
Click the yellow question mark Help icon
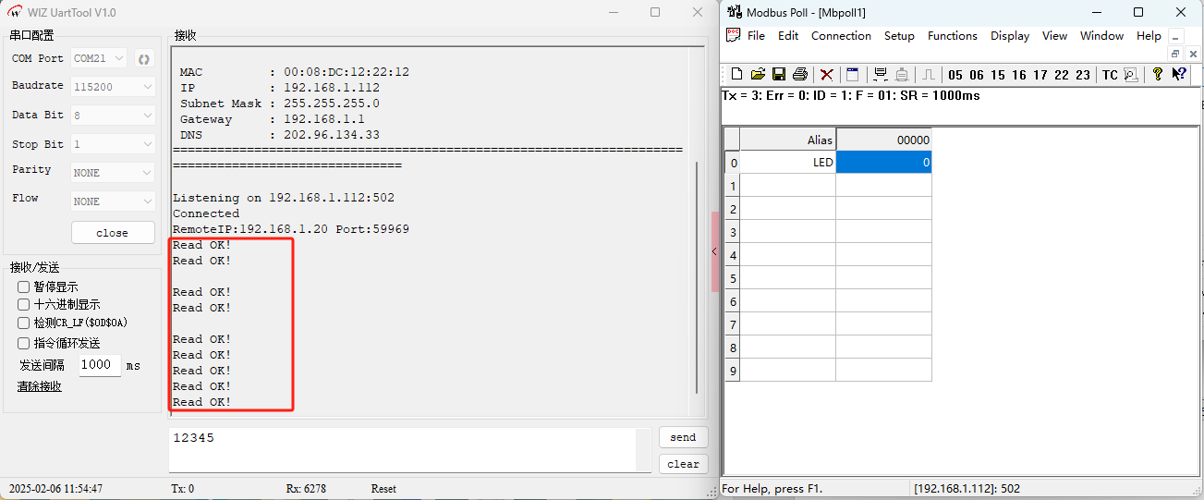[x=1157, y=75]
